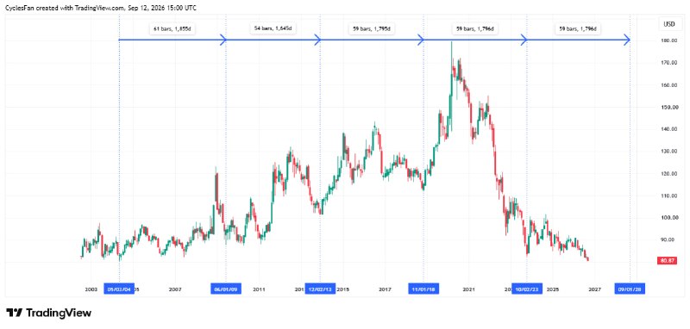Click the 2007 year axis label
Viewport: 690px width, 329px height.
pos(175,289)
